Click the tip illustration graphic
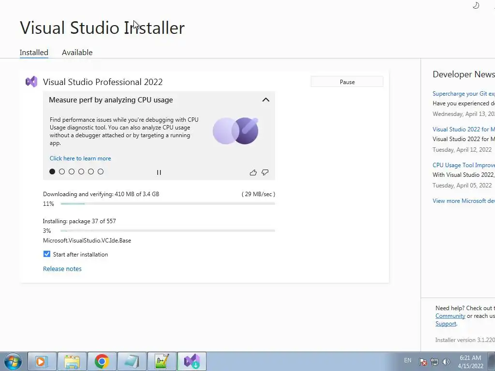 click(x=235, y=130)
